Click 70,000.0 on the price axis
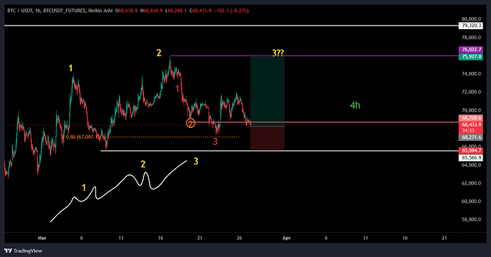Screen dimensions: 491x257 pos(471,110)
